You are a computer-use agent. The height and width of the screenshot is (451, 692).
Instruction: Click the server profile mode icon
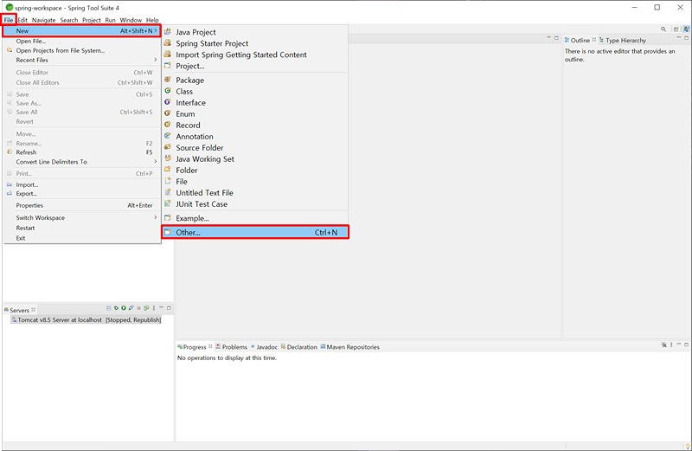[x=131, y=308]
